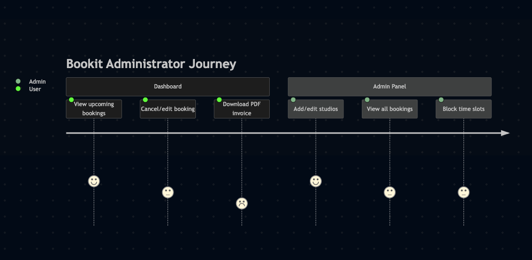Select the Admin Panel section header

(390, 87)
